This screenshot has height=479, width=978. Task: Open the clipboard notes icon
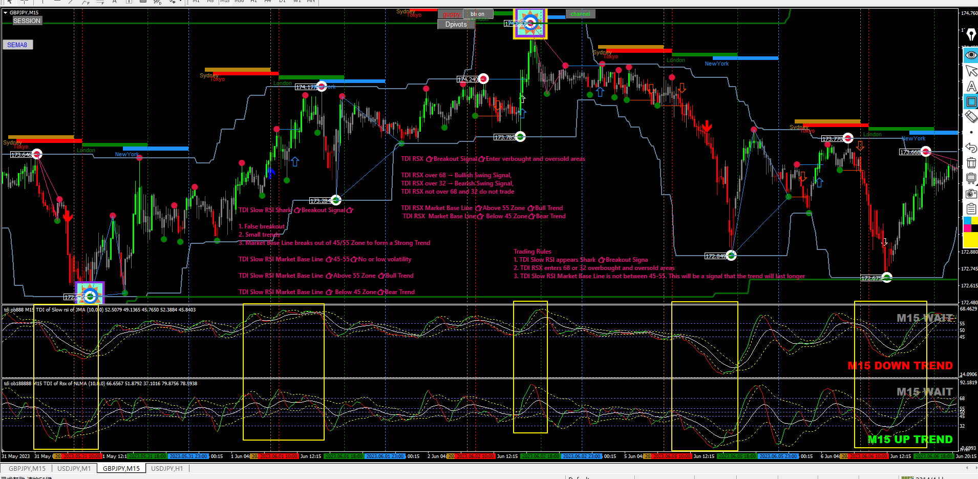pos(971,209)
